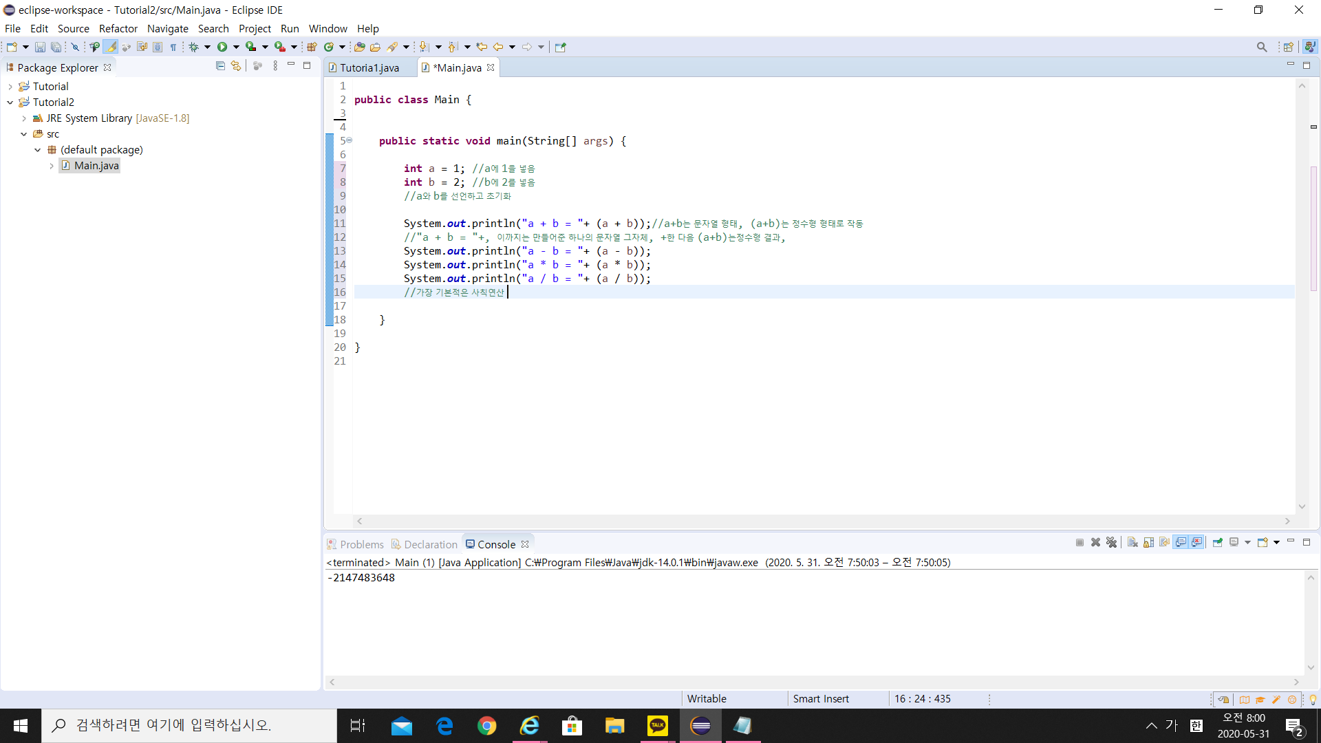Collapse the src folder tree node
This screenshot has width=1321, height=743.
pos(24,134)
